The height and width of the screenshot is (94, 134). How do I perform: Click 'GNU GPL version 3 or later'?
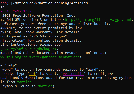pyautogui.click(x=34, y=20)
